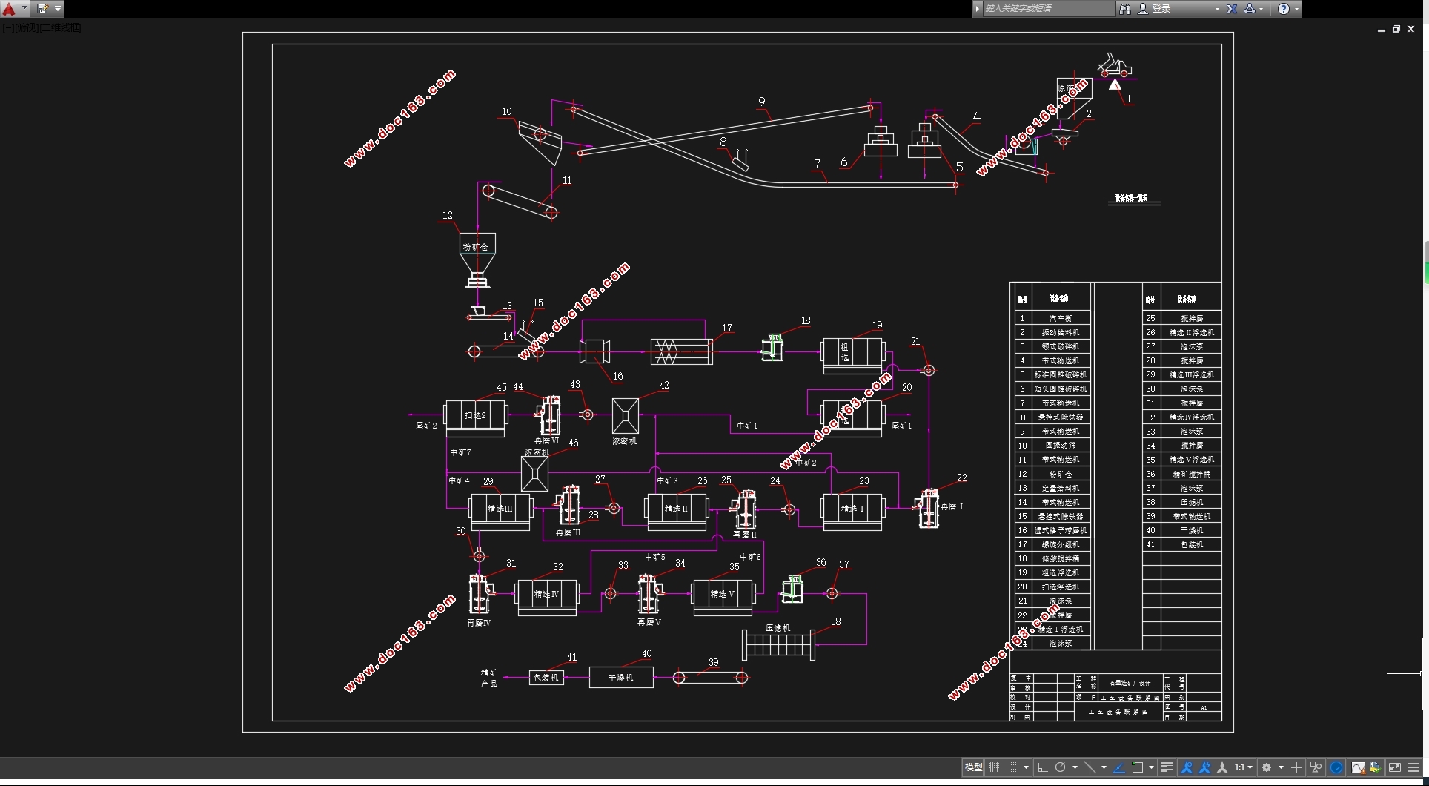Click hardware acceleration blue circle icon

coord(1336,767)
